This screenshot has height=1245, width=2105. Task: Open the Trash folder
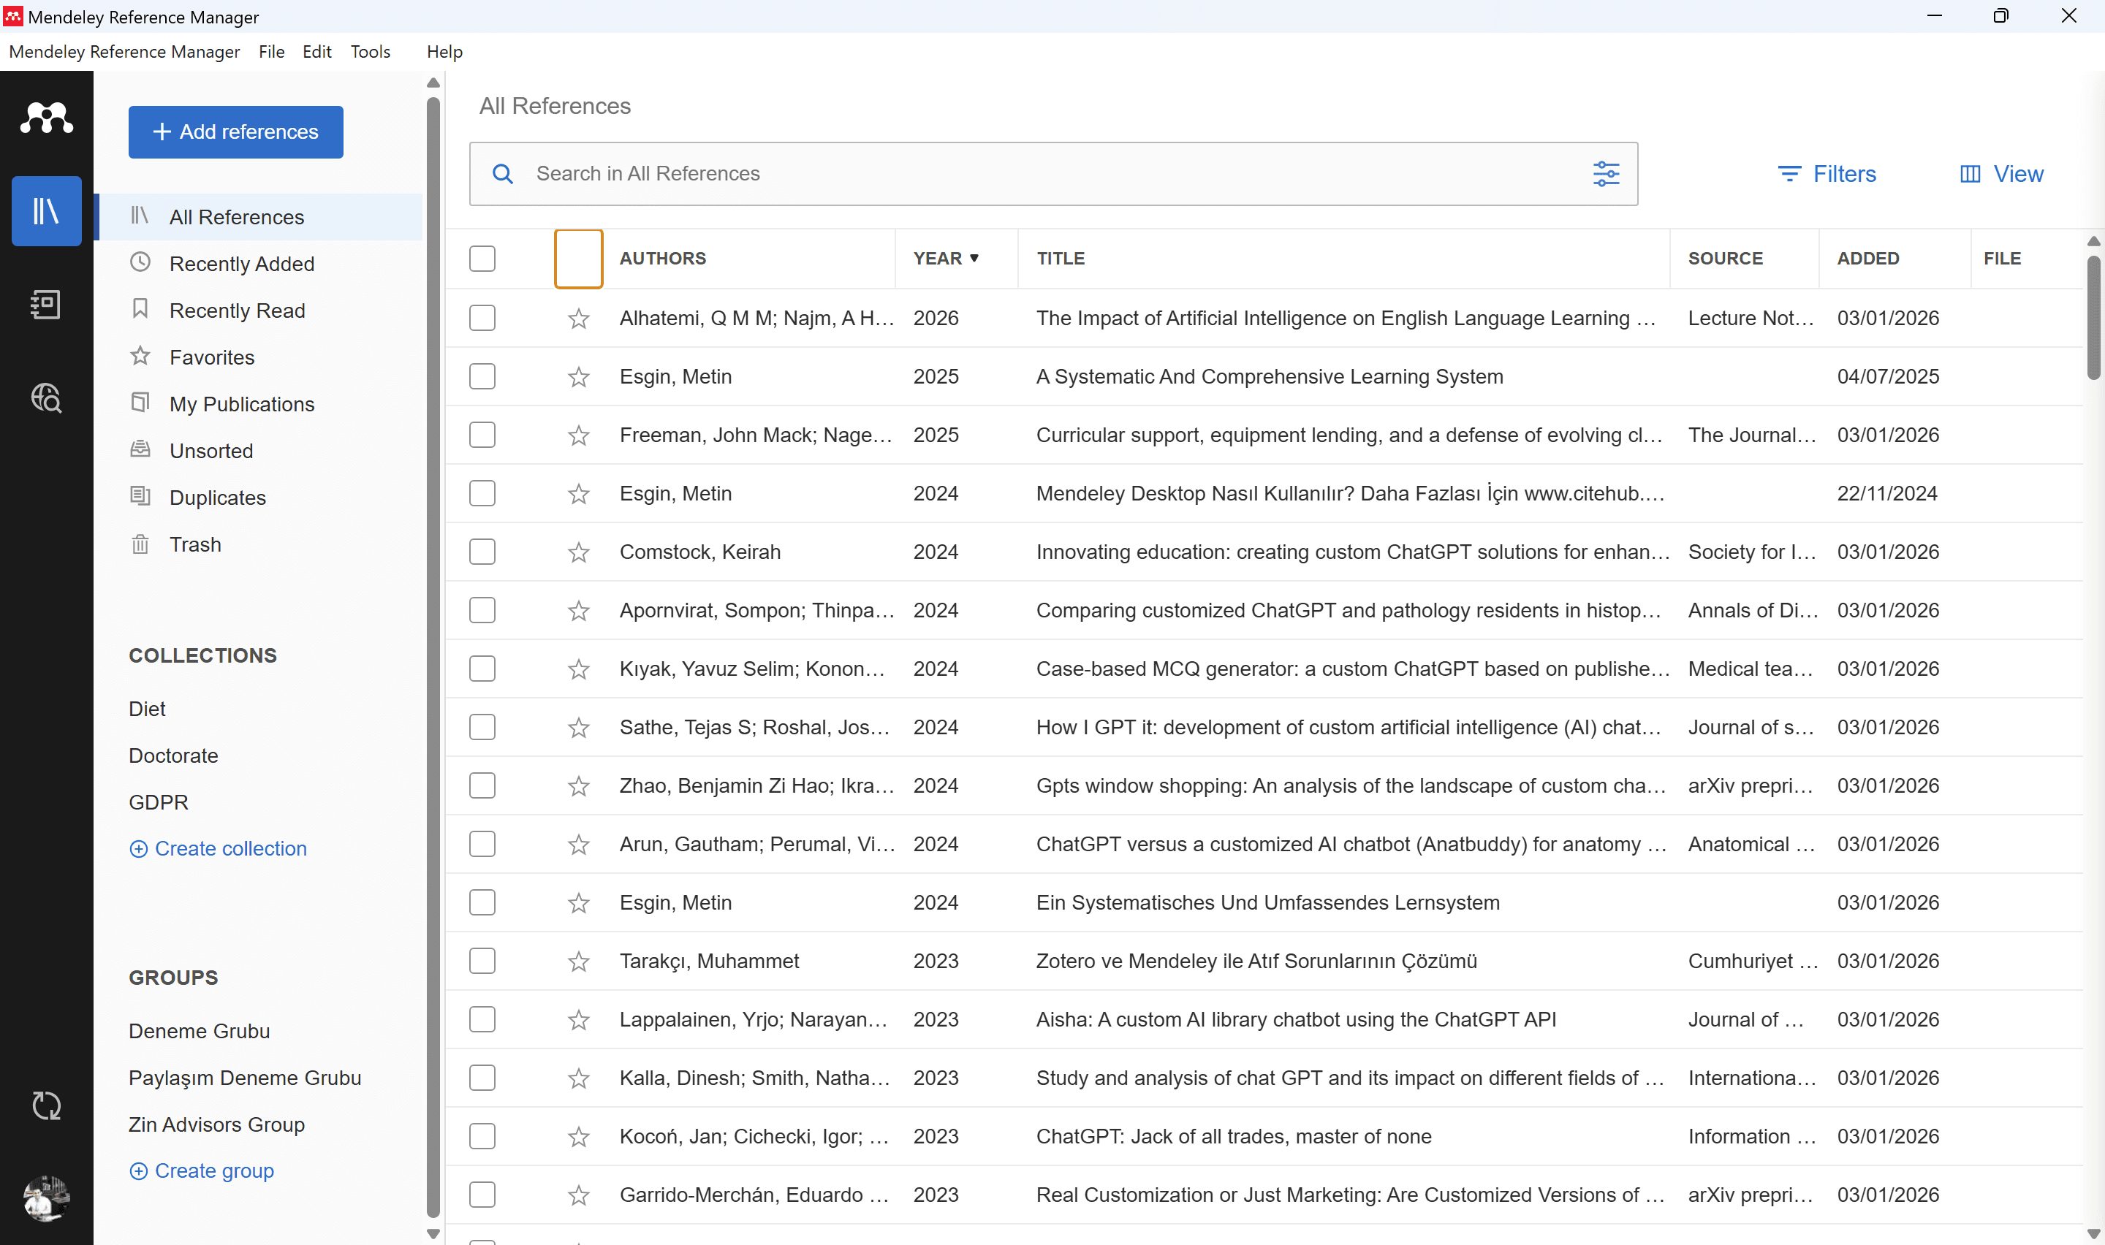pyautogui.click(x=260, y=544)
